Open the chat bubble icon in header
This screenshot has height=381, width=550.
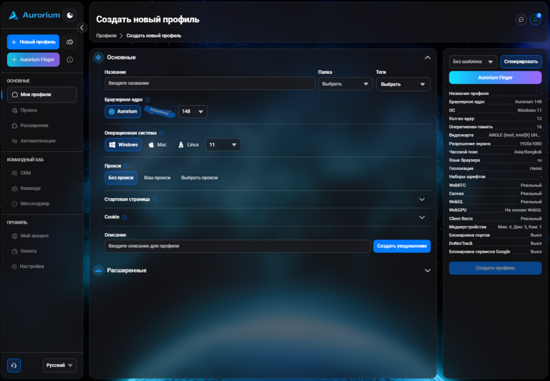521,20
